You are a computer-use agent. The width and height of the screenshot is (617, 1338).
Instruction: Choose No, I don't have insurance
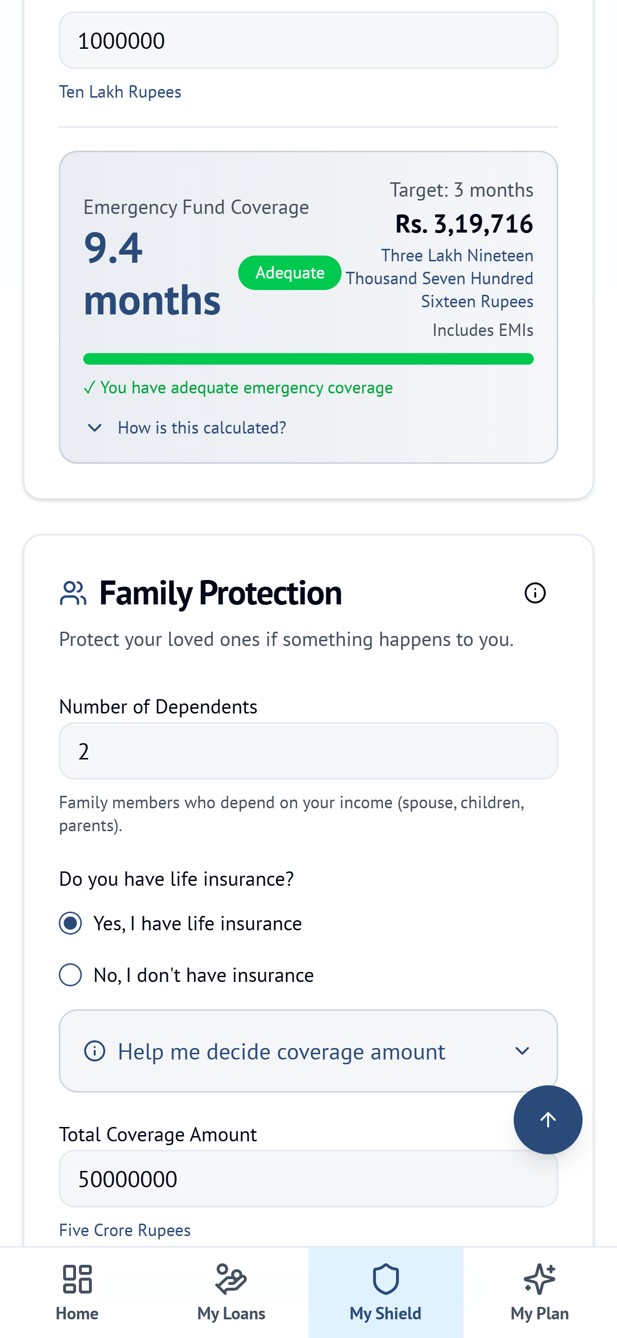(70, 975)
